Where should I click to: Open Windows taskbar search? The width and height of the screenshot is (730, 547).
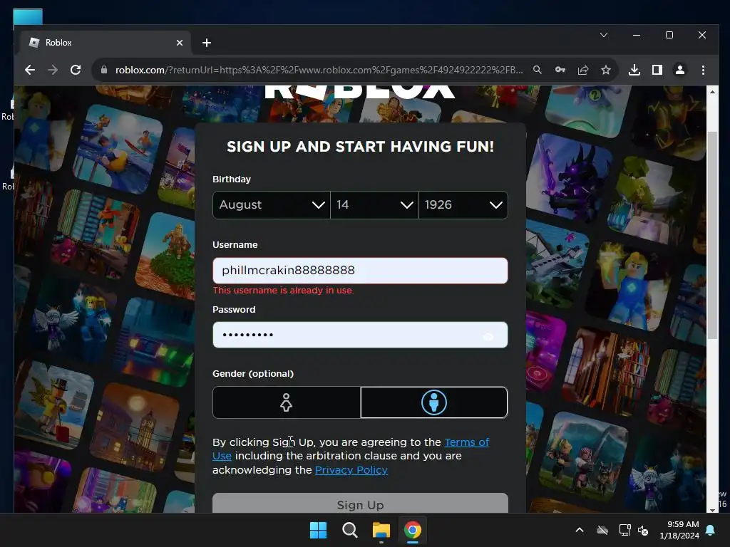(x=349, y=530)
